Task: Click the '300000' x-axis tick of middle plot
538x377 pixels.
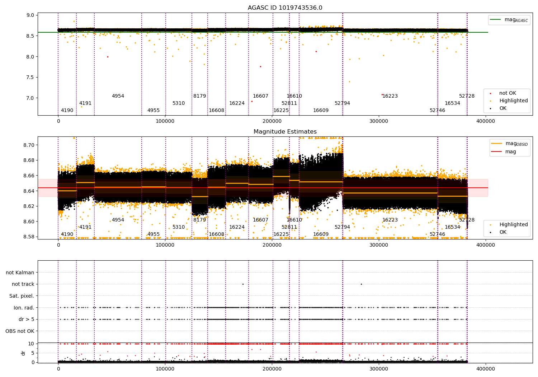Action: pyautogui.click(x=379, y=245)
